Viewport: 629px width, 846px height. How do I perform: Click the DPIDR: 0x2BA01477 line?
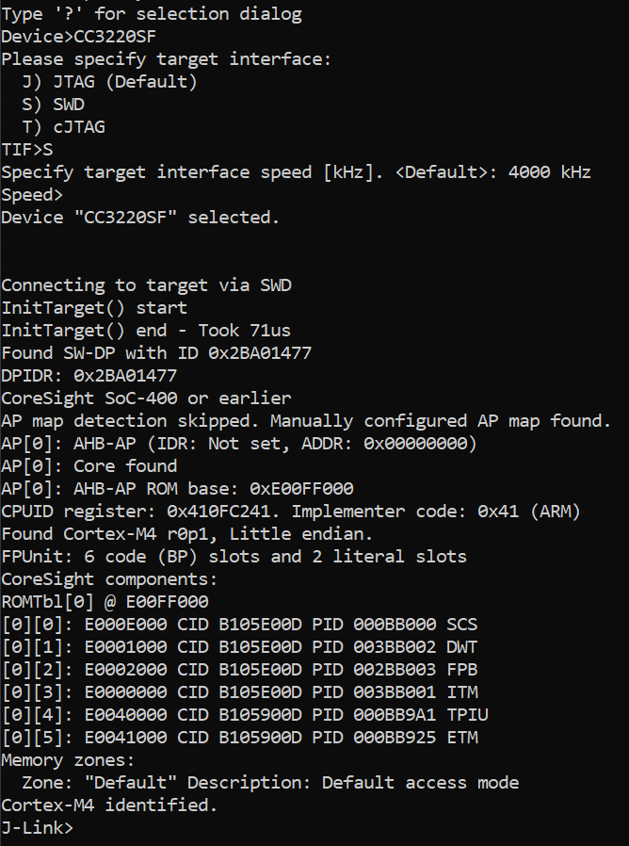click(89, 376)
